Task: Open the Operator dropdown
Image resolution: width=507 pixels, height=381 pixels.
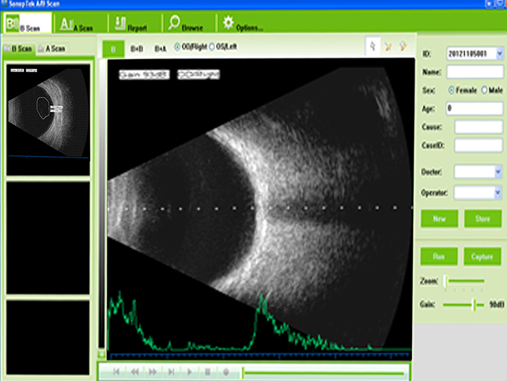Action: [x=498, y=192]
